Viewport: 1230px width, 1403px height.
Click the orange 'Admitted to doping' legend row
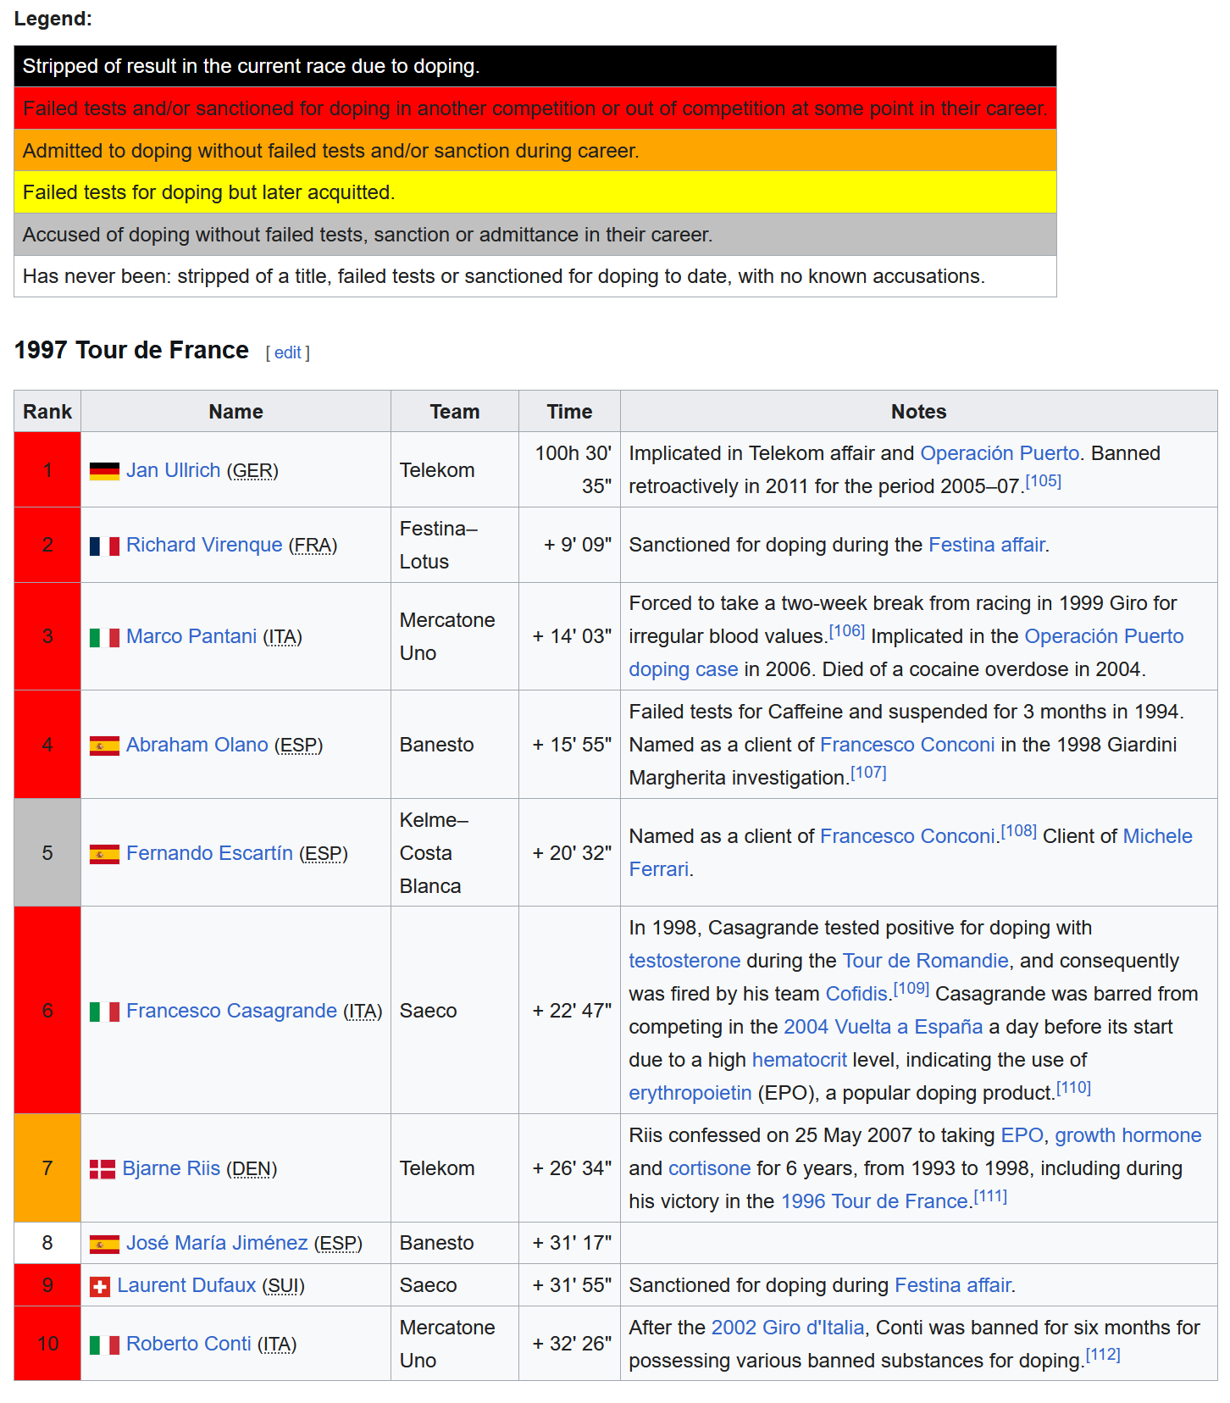tap(535, 151)
